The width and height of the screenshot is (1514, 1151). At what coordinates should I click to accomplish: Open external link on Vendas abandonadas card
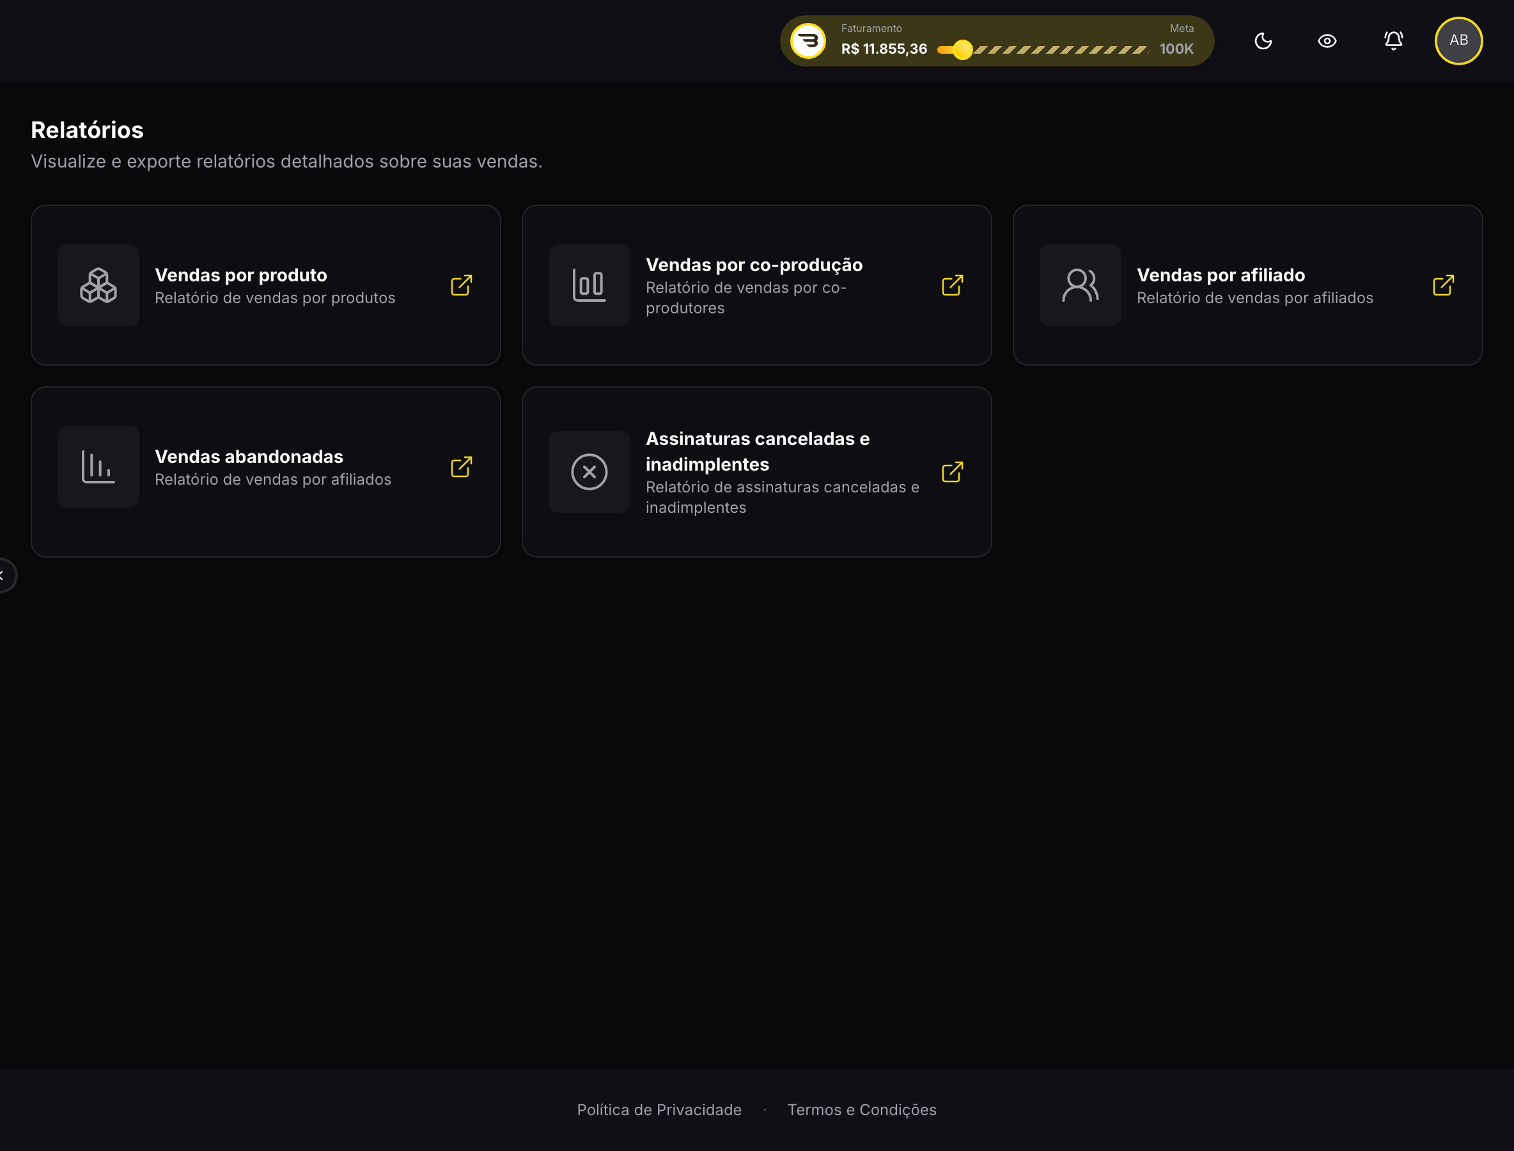pos(462,467)
